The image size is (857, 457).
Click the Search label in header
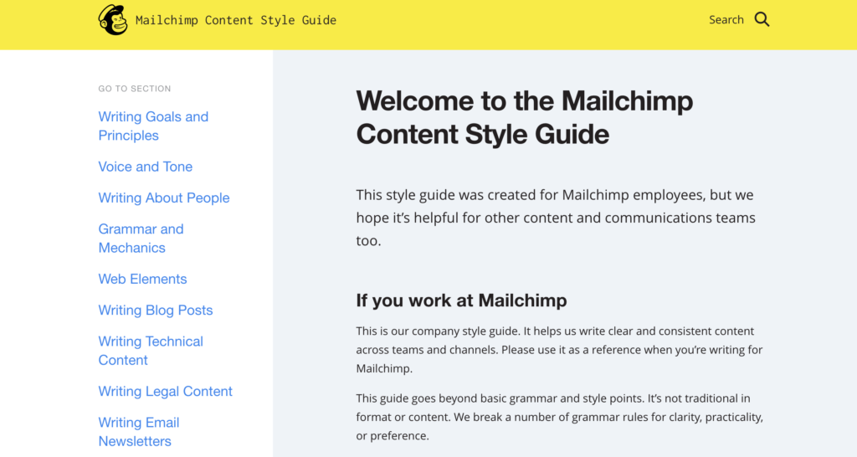pos(726,20)
